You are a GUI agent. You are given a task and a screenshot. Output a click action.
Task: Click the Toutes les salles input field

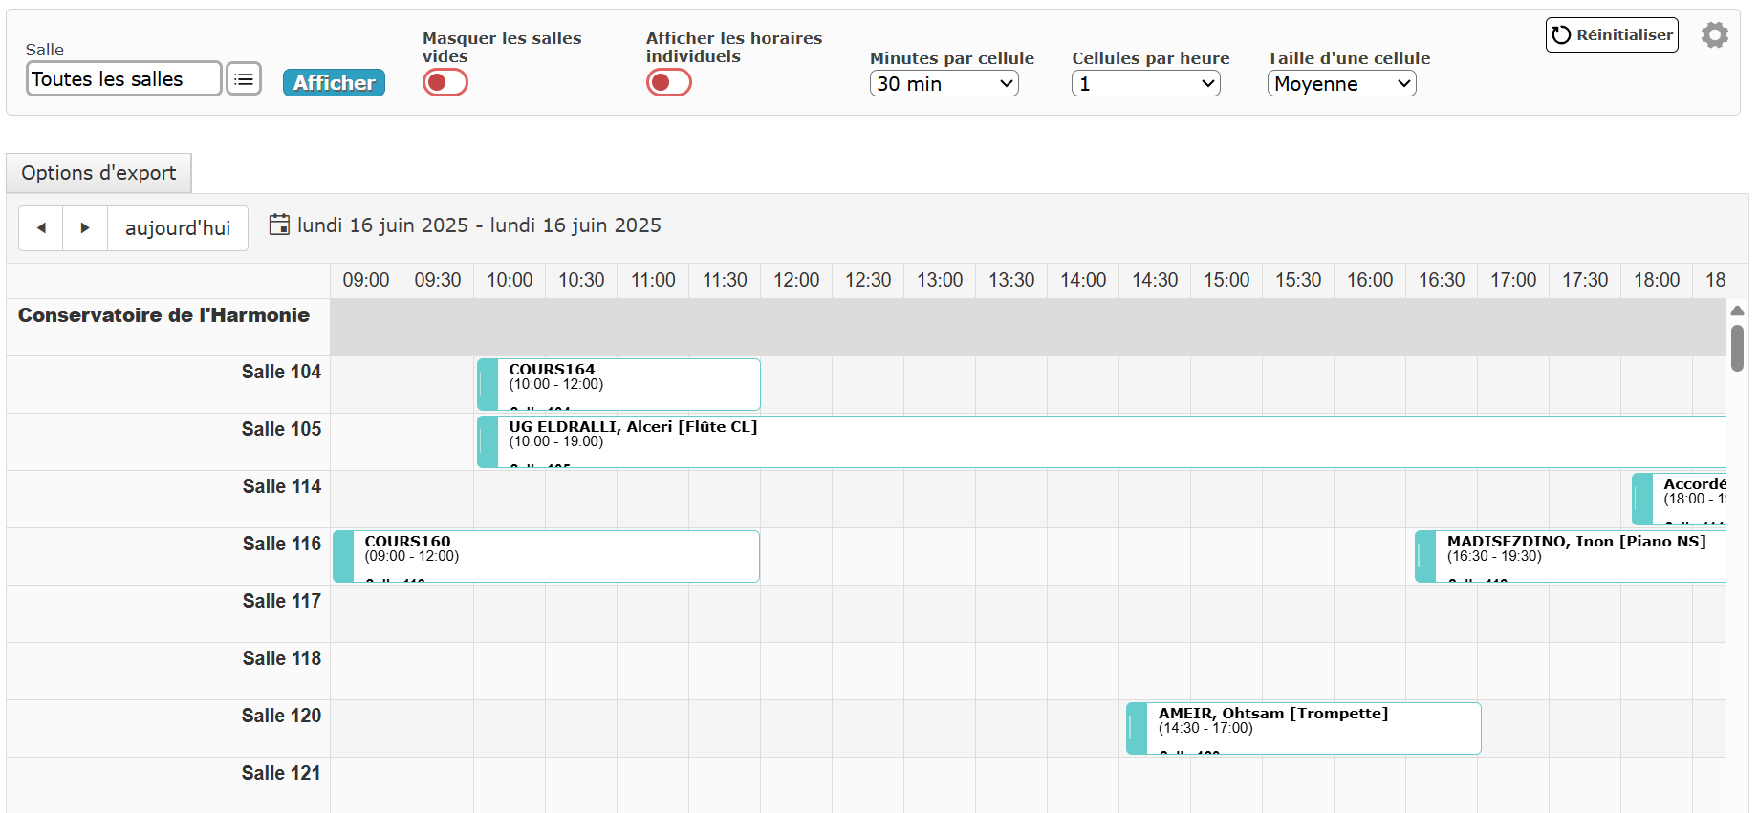124,79
